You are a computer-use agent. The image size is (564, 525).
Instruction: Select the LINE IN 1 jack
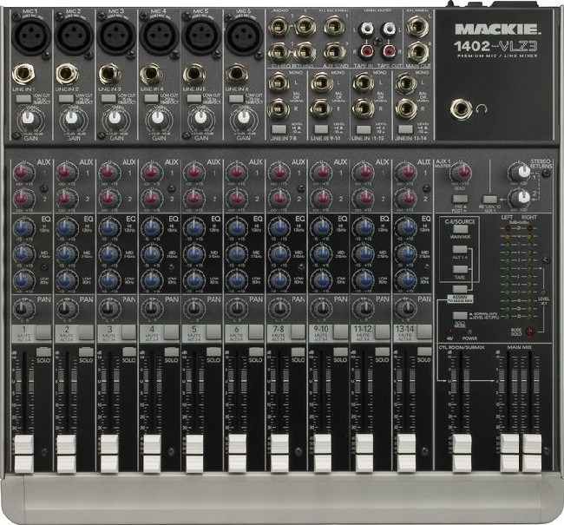(x=23, y=74)
